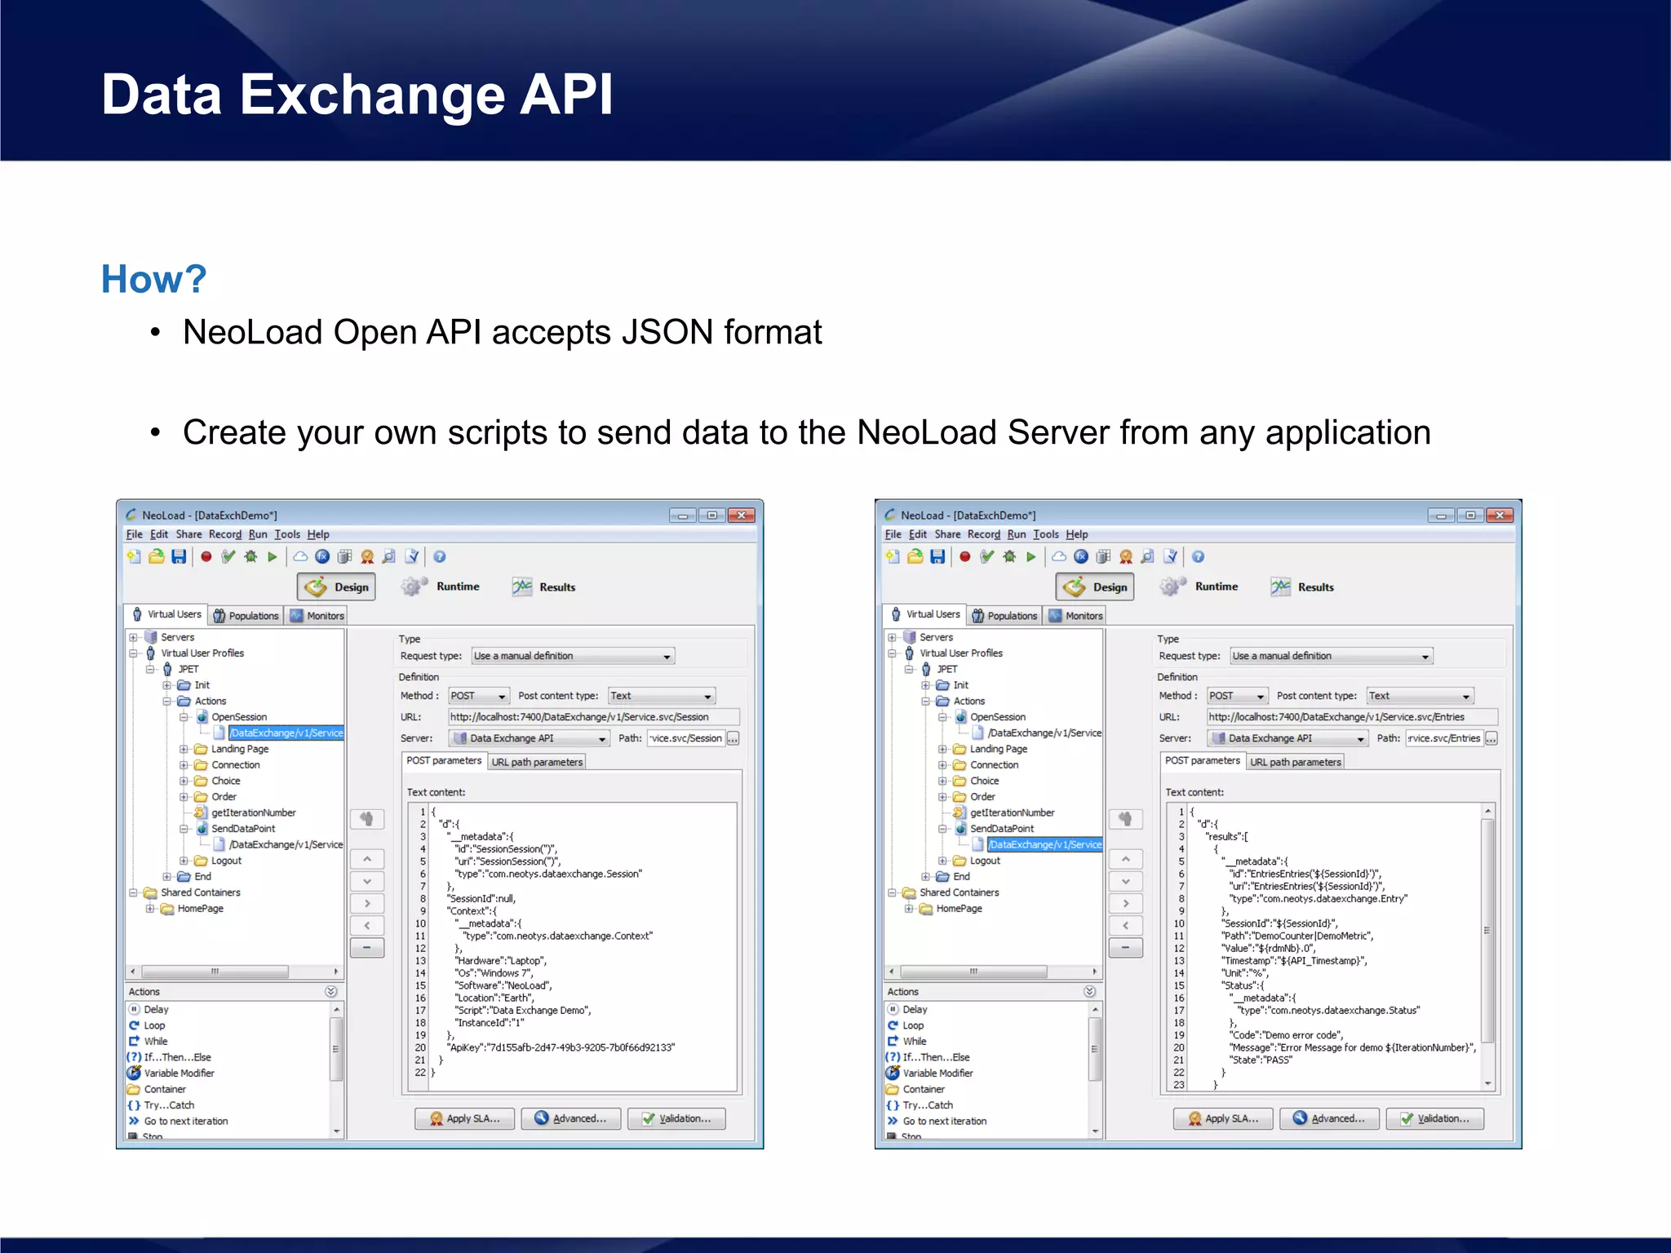Image resolution: width=1671 pixels, height=1253 pixels.
Task: Click blue Help question icon in right window
Action: coord(1199,556)
